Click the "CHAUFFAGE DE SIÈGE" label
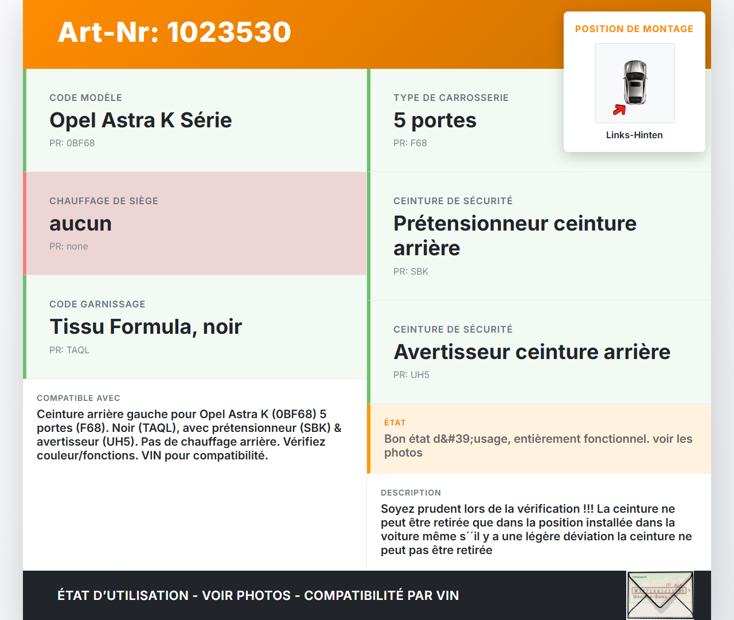 [x=104, y=201]
